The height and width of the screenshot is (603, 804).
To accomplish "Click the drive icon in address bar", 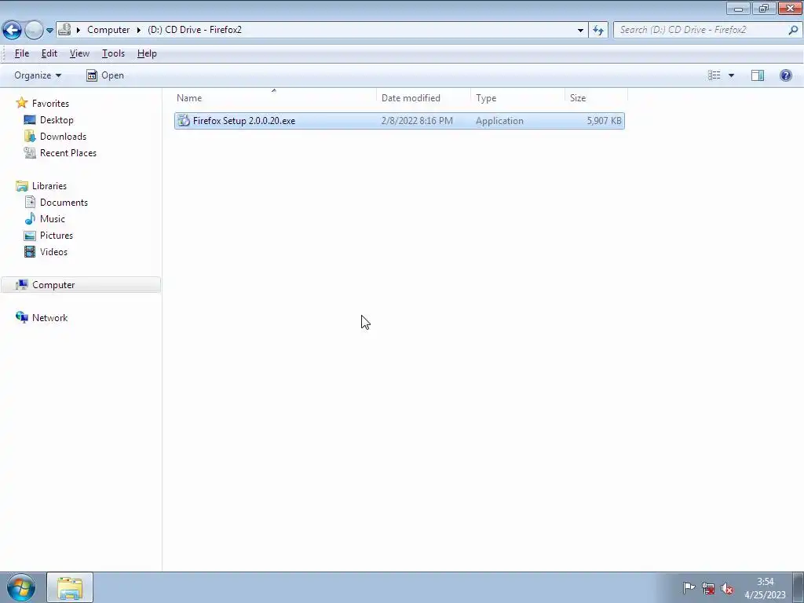I will [x=64, y=30].
